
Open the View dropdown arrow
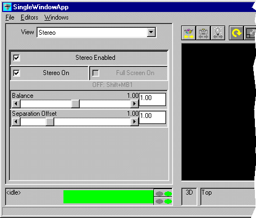click(151, 33)
